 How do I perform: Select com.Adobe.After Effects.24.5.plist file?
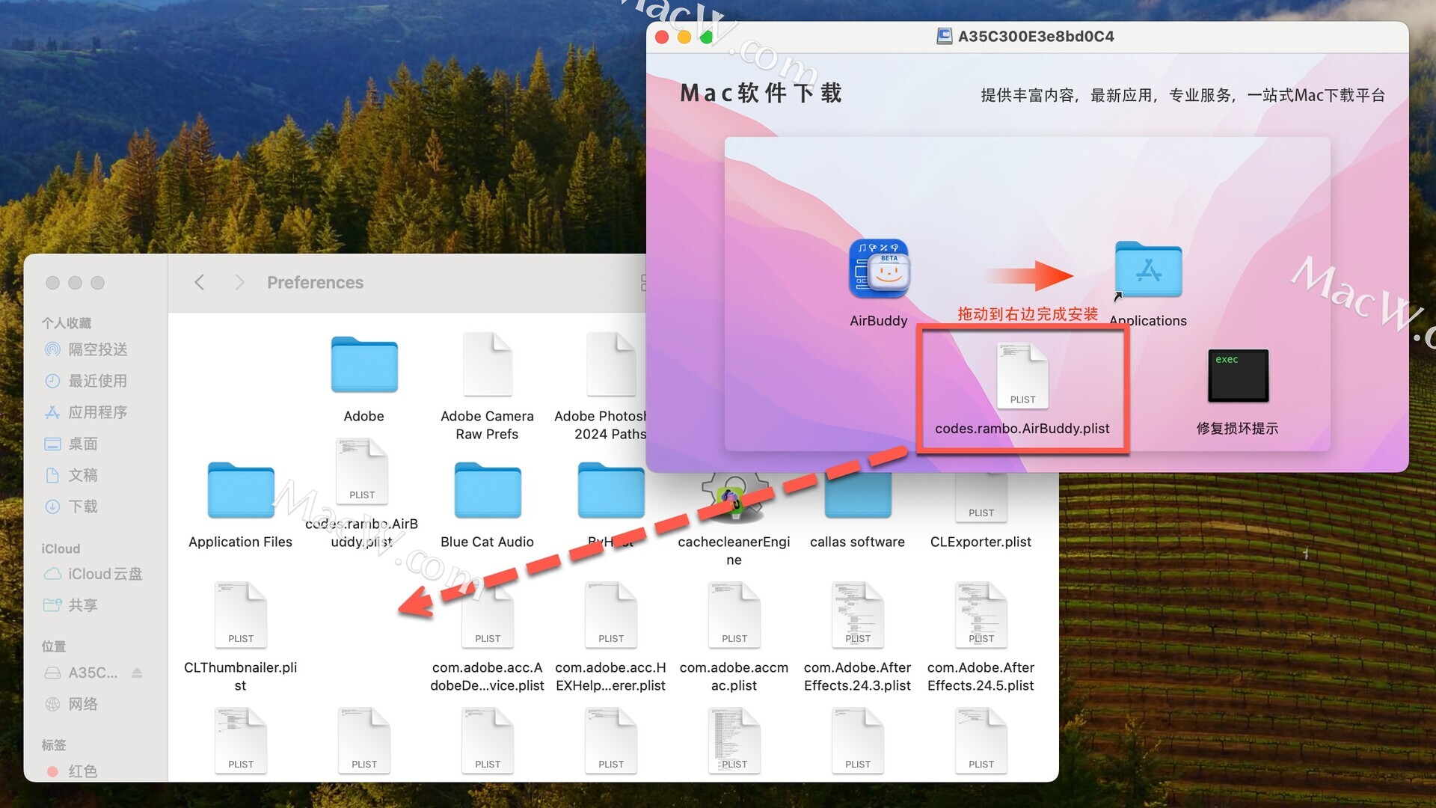(x=981, y=614)
